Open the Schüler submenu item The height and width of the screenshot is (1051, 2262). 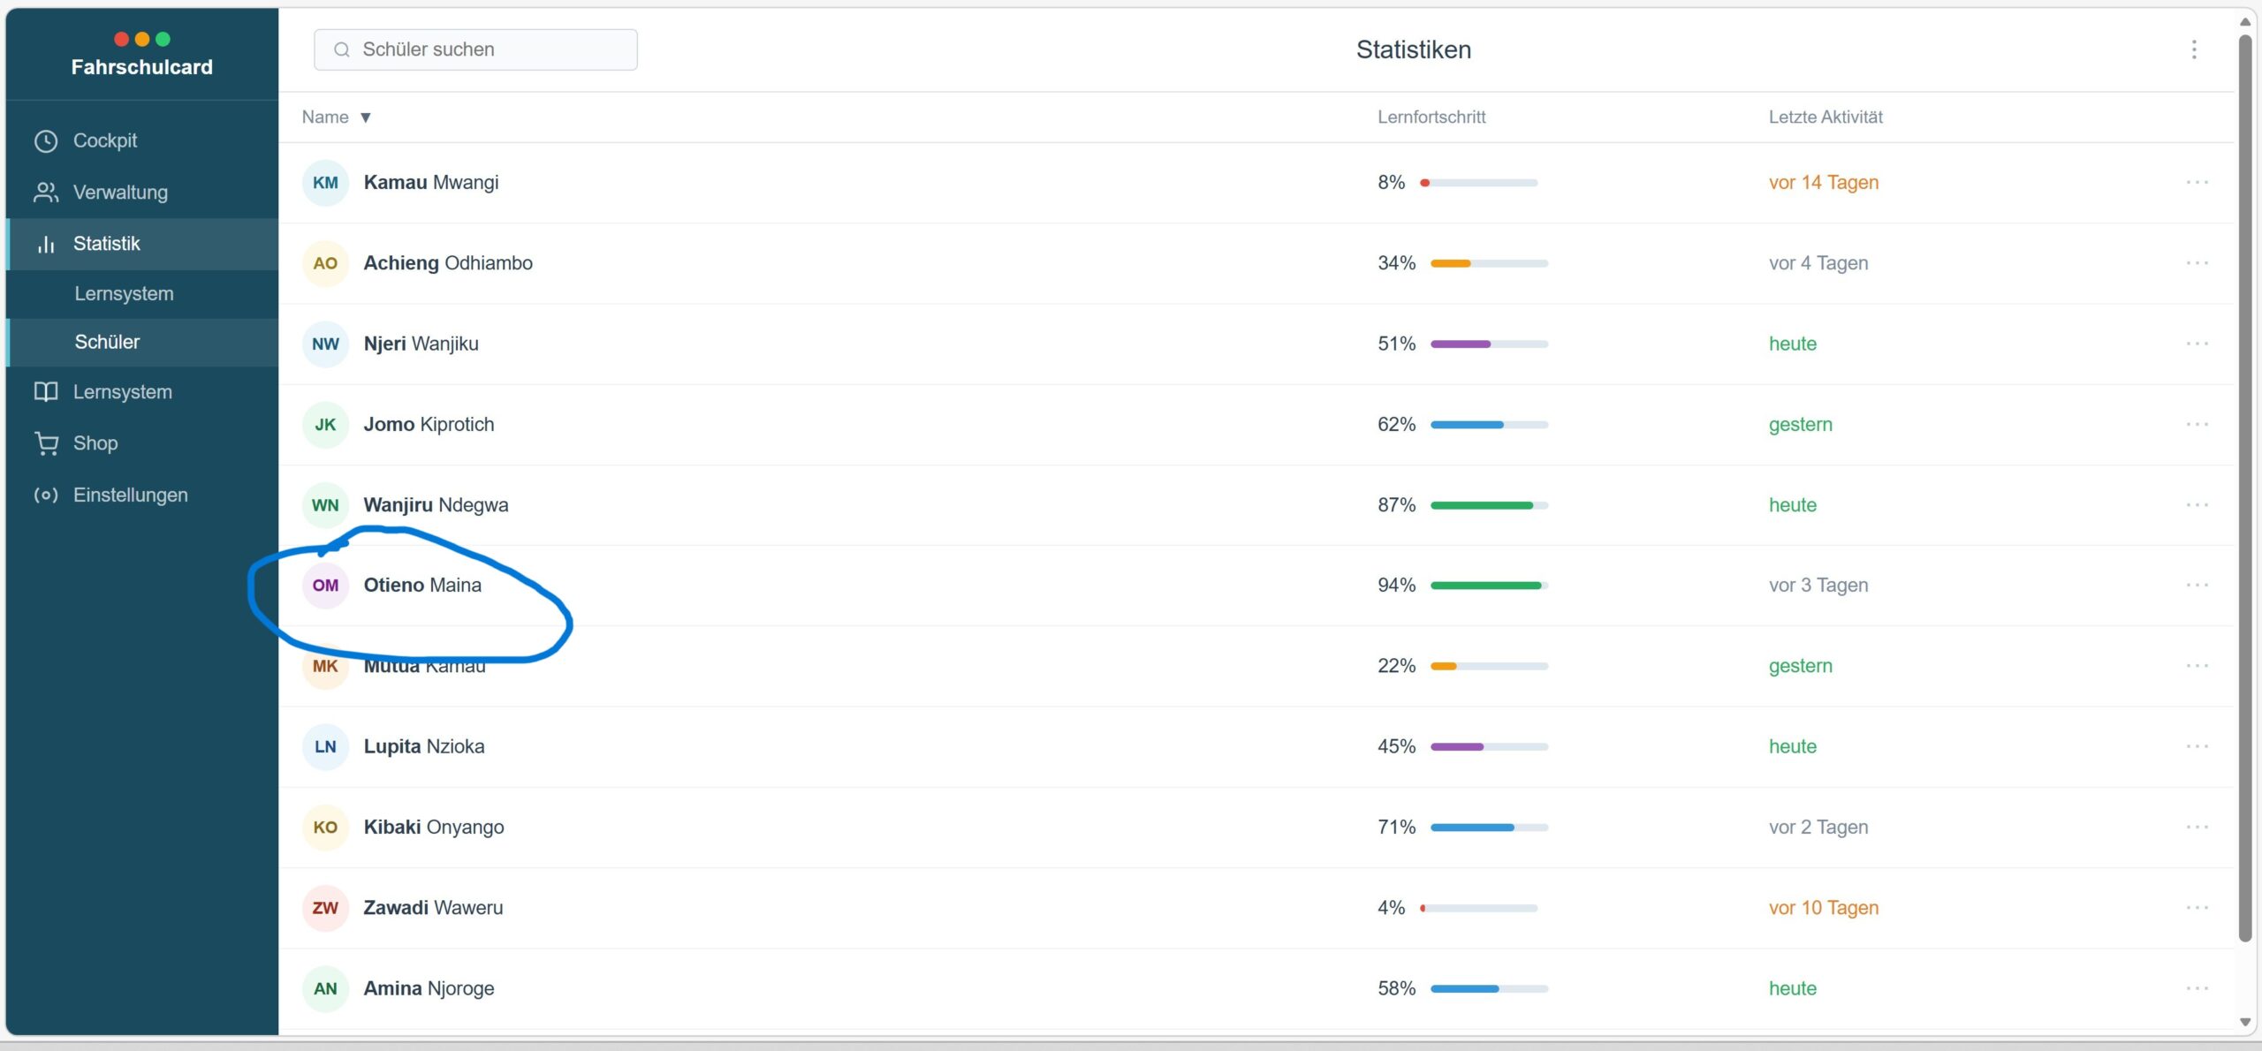click(x=107, y=343)
